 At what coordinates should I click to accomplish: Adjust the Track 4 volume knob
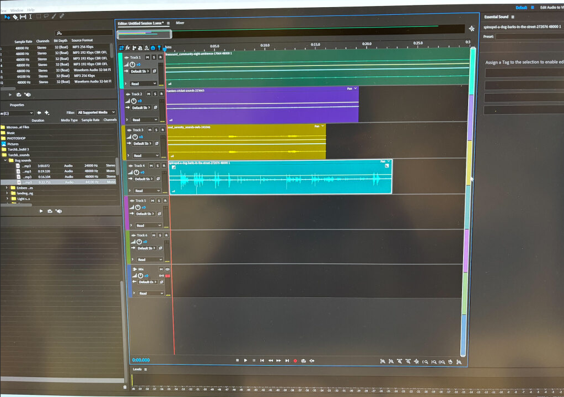pos(136,172)
